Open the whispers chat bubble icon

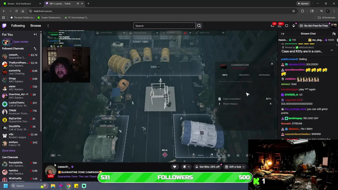coord(287,26)
